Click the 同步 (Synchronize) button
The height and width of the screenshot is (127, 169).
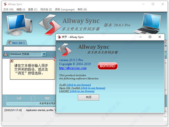pos(45,98)
